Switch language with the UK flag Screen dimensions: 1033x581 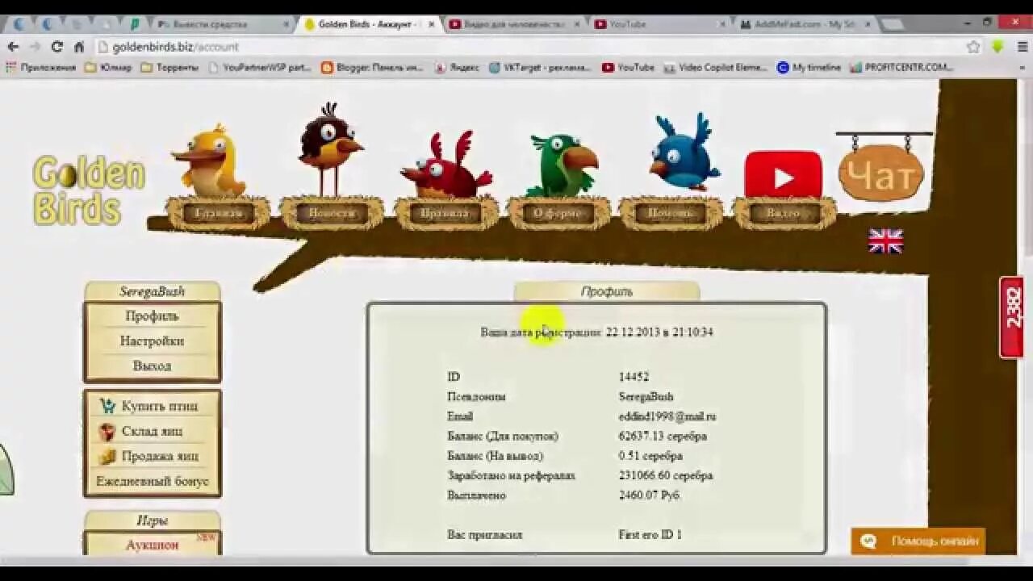tap(885, 241)
